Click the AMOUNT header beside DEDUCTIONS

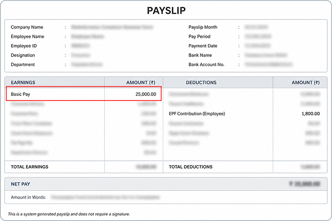click(x=306, y=82)
